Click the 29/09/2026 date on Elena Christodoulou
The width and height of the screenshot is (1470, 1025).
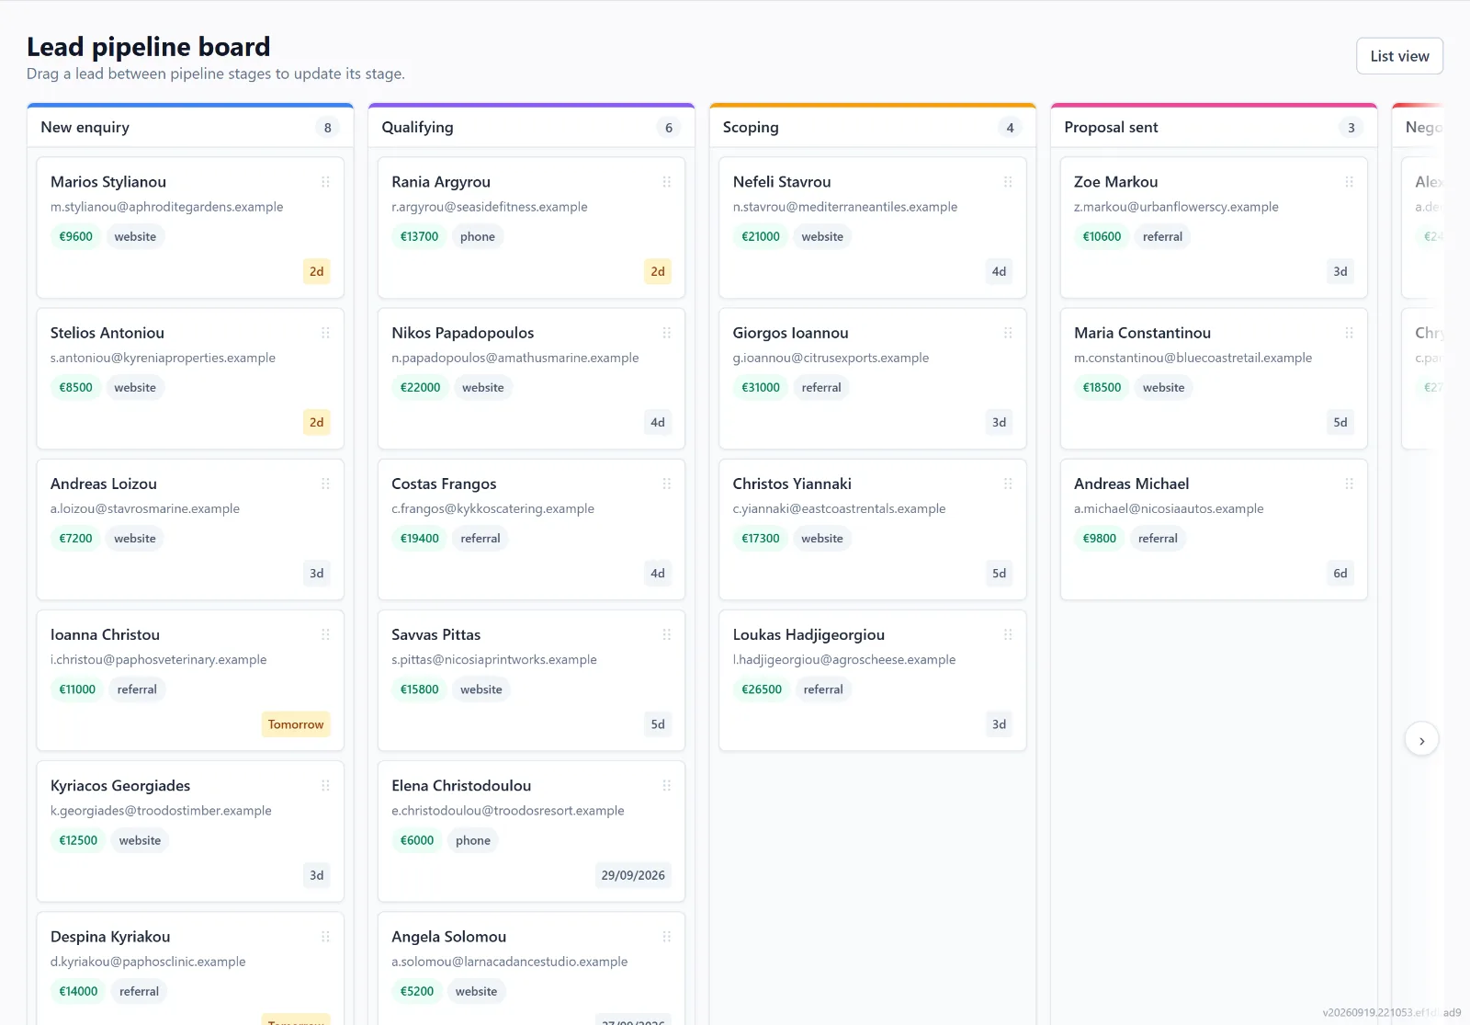pos(633,875)
